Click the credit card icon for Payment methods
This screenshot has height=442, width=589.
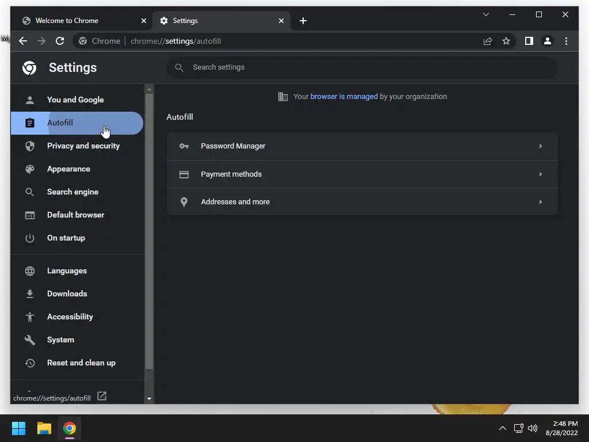pos(184,174)
